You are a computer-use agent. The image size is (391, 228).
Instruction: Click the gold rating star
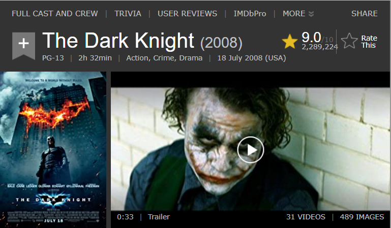[289, 41]
